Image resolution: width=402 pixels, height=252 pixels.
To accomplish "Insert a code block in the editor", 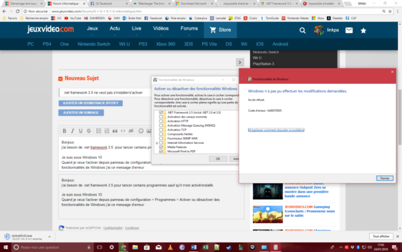I will click(x=123, y=131).
